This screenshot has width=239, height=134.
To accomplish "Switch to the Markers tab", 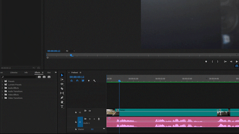I will coord(49,73).
